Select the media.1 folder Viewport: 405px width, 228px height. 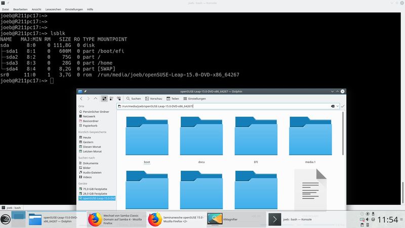pos(310,140)
